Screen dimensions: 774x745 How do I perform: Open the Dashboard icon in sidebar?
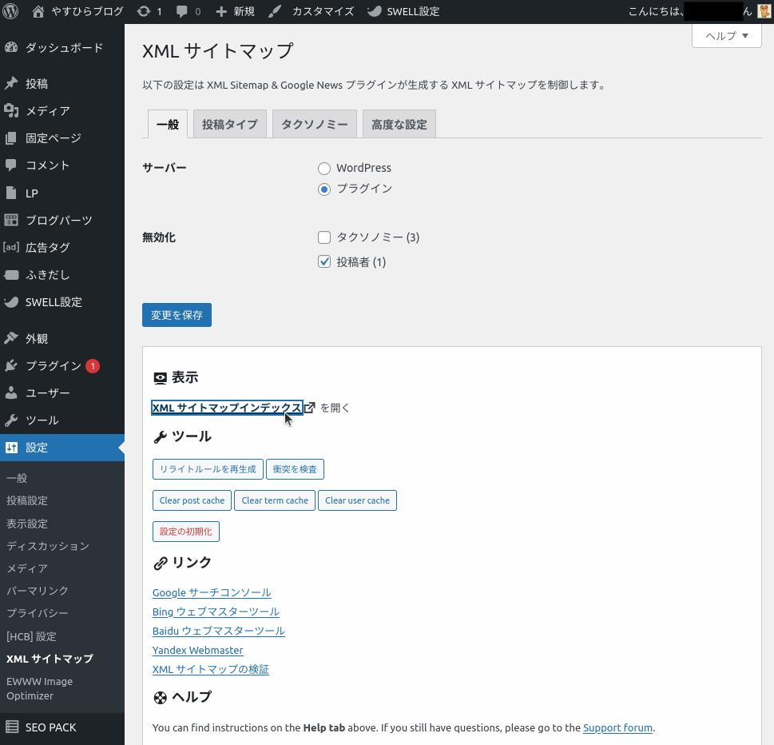coord(11,48)
